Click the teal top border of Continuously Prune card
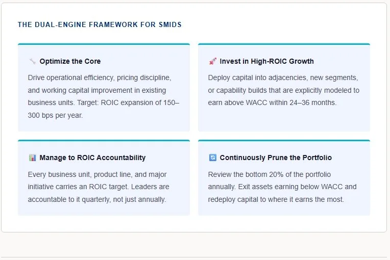Viewport: 390px width, 260px height. 284,141
